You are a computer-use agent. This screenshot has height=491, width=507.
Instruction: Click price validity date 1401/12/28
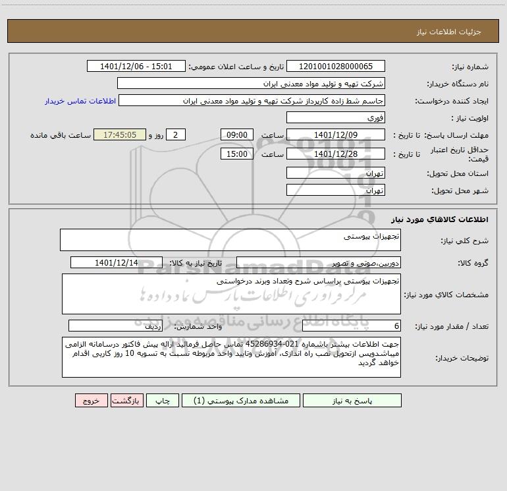coord(336,154)
